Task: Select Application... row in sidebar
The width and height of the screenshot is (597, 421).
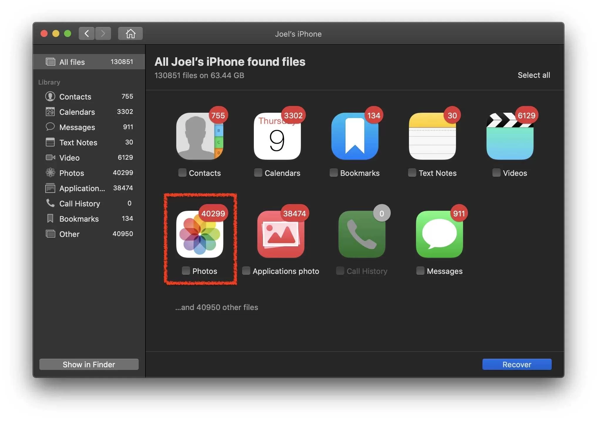Action: tap(89, 188)
